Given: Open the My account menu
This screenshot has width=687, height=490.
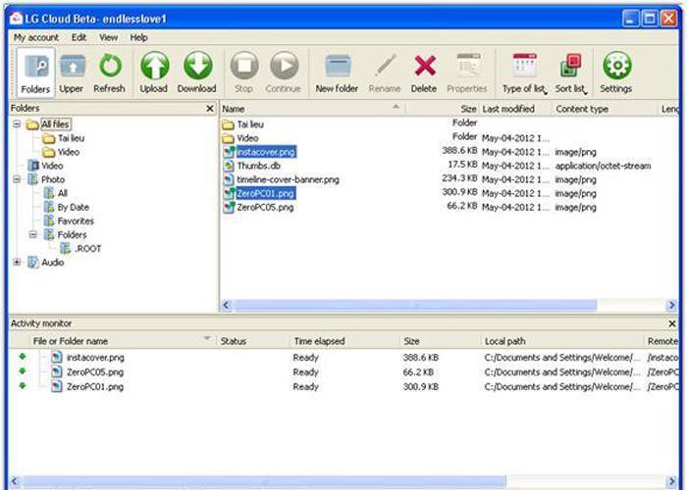Looking at the screenshot, I should point(36,37).
